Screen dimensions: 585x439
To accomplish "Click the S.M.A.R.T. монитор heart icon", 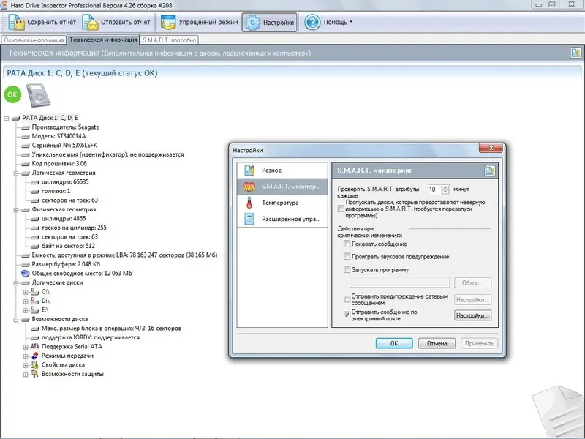I will pos(249,187).
